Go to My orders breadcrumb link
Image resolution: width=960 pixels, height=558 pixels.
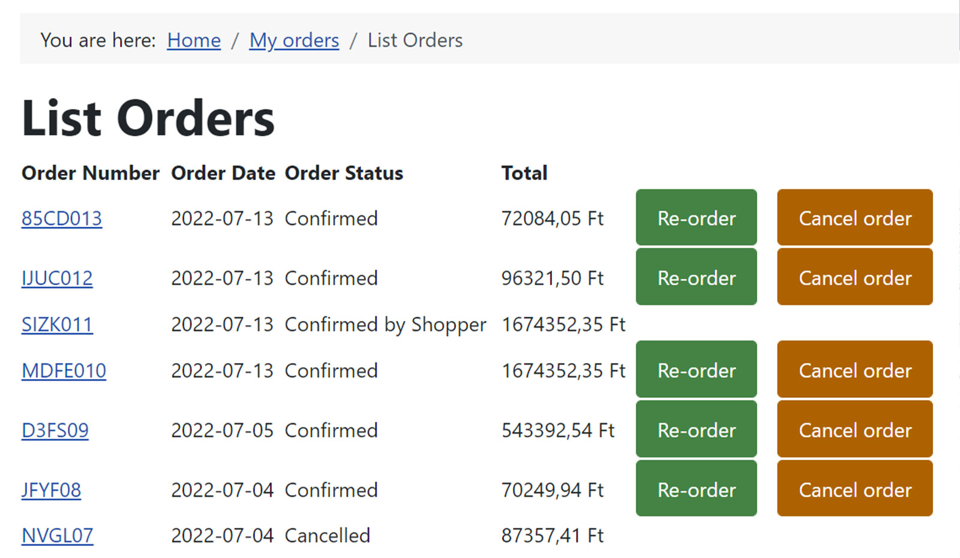[294, 40]
